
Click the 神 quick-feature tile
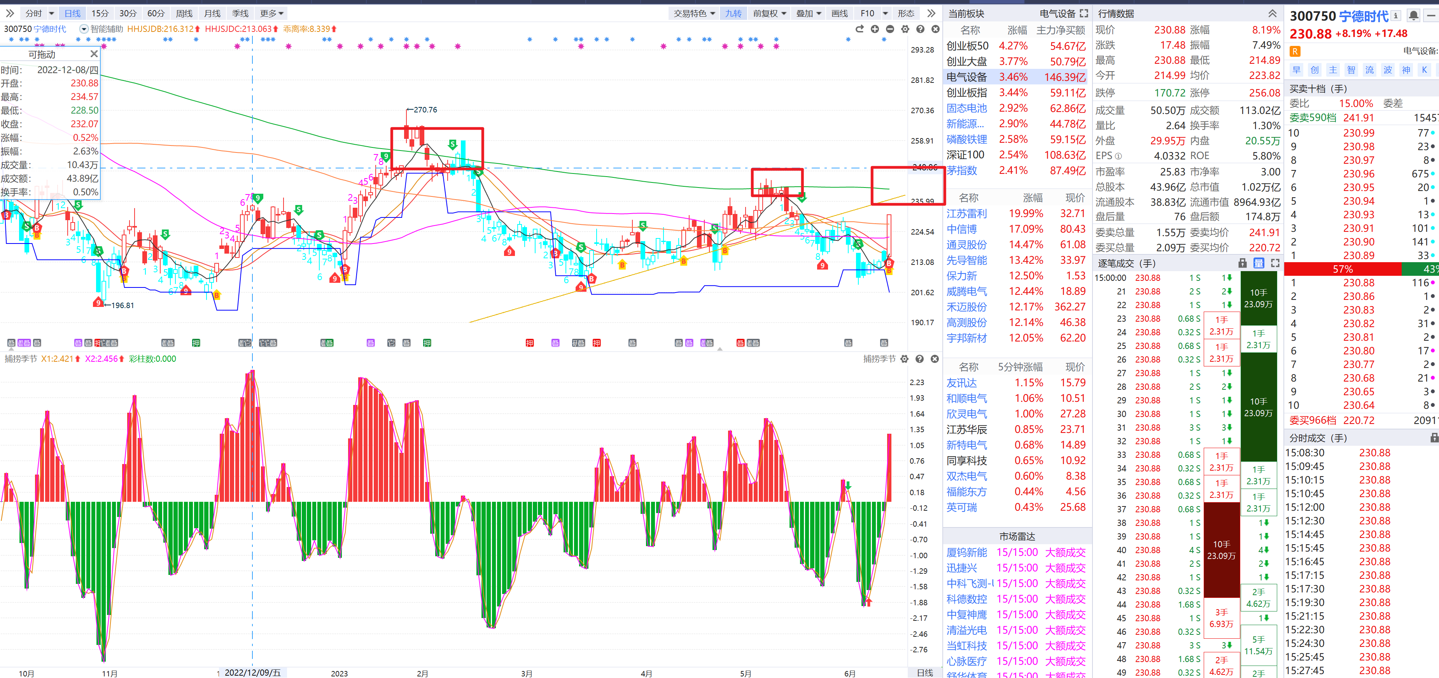1406,70
